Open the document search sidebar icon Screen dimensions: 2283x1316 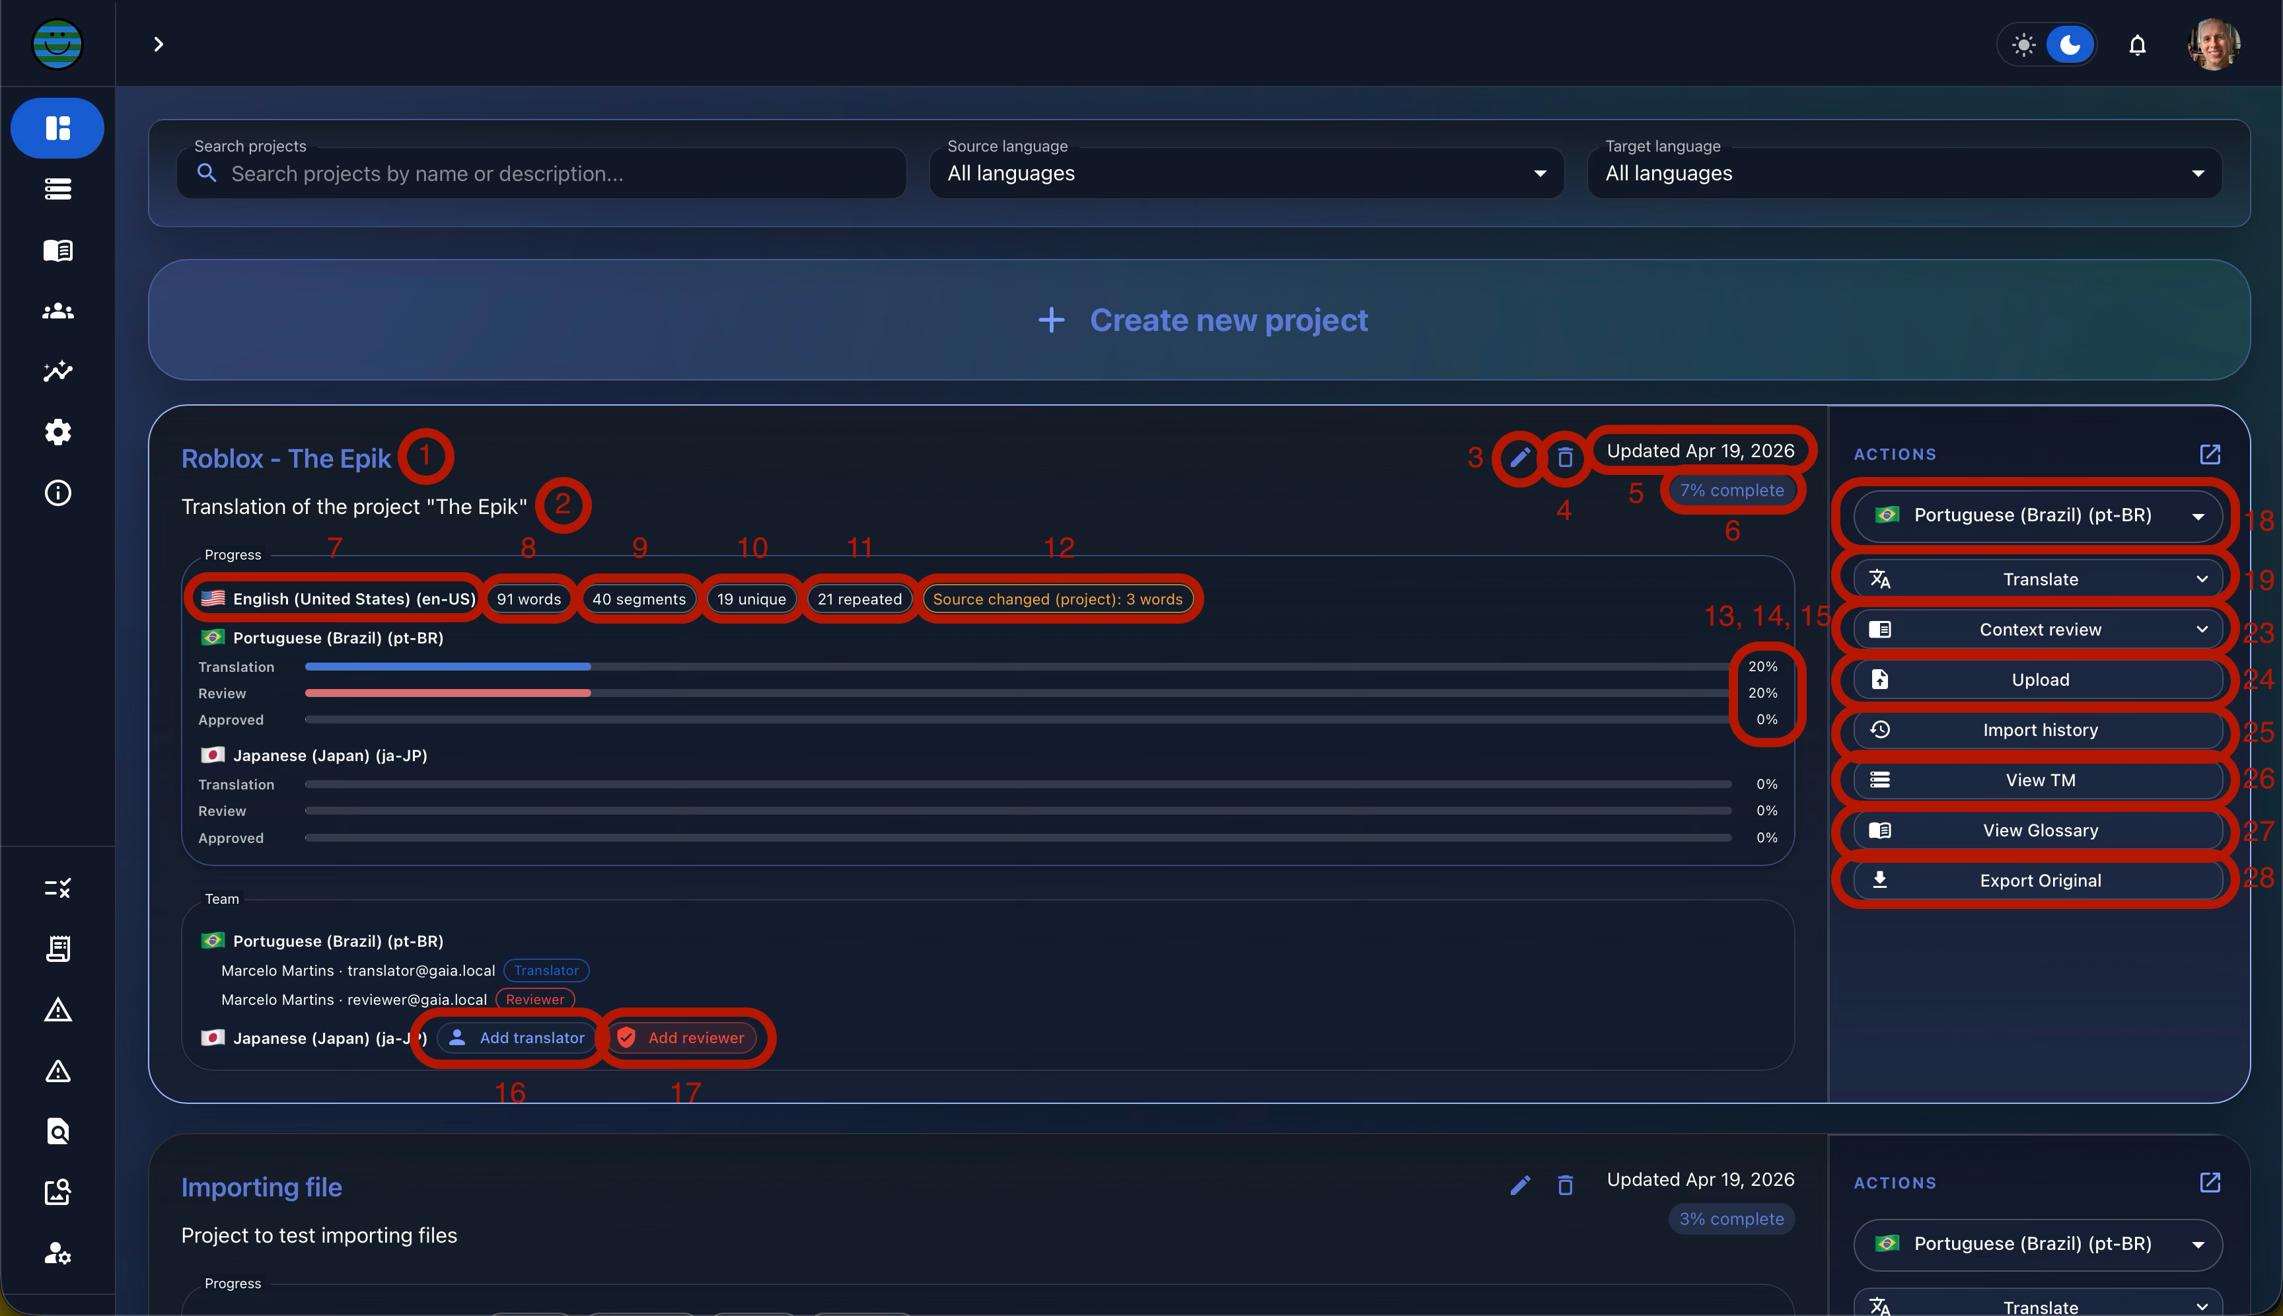(58, 1132)
